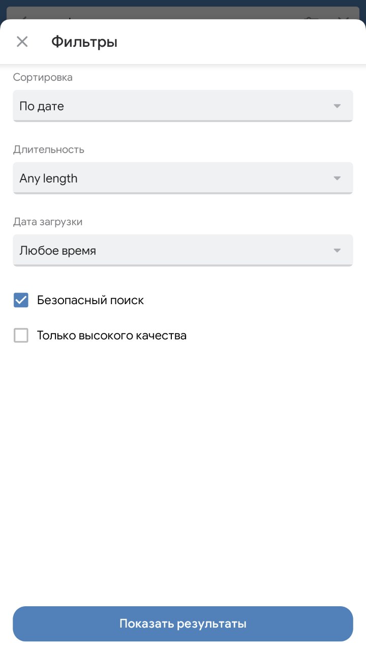Click the arrow on the Дата загрузки dropdown

coord(337,251)
